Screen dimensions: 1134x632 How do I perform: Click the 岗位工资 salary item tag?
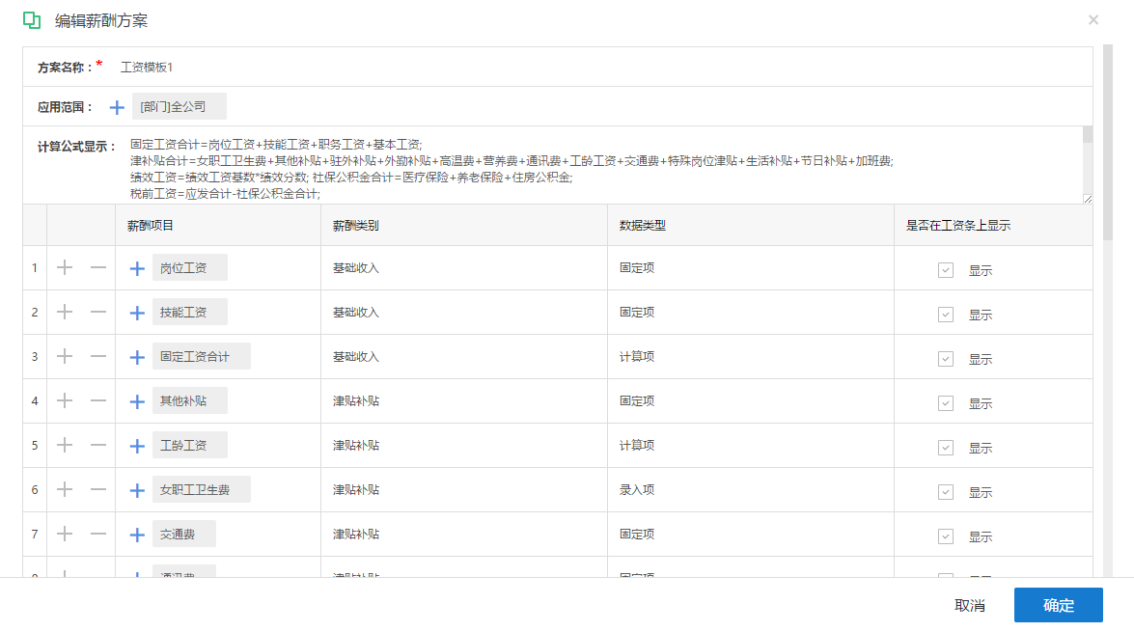click(189, 267)
